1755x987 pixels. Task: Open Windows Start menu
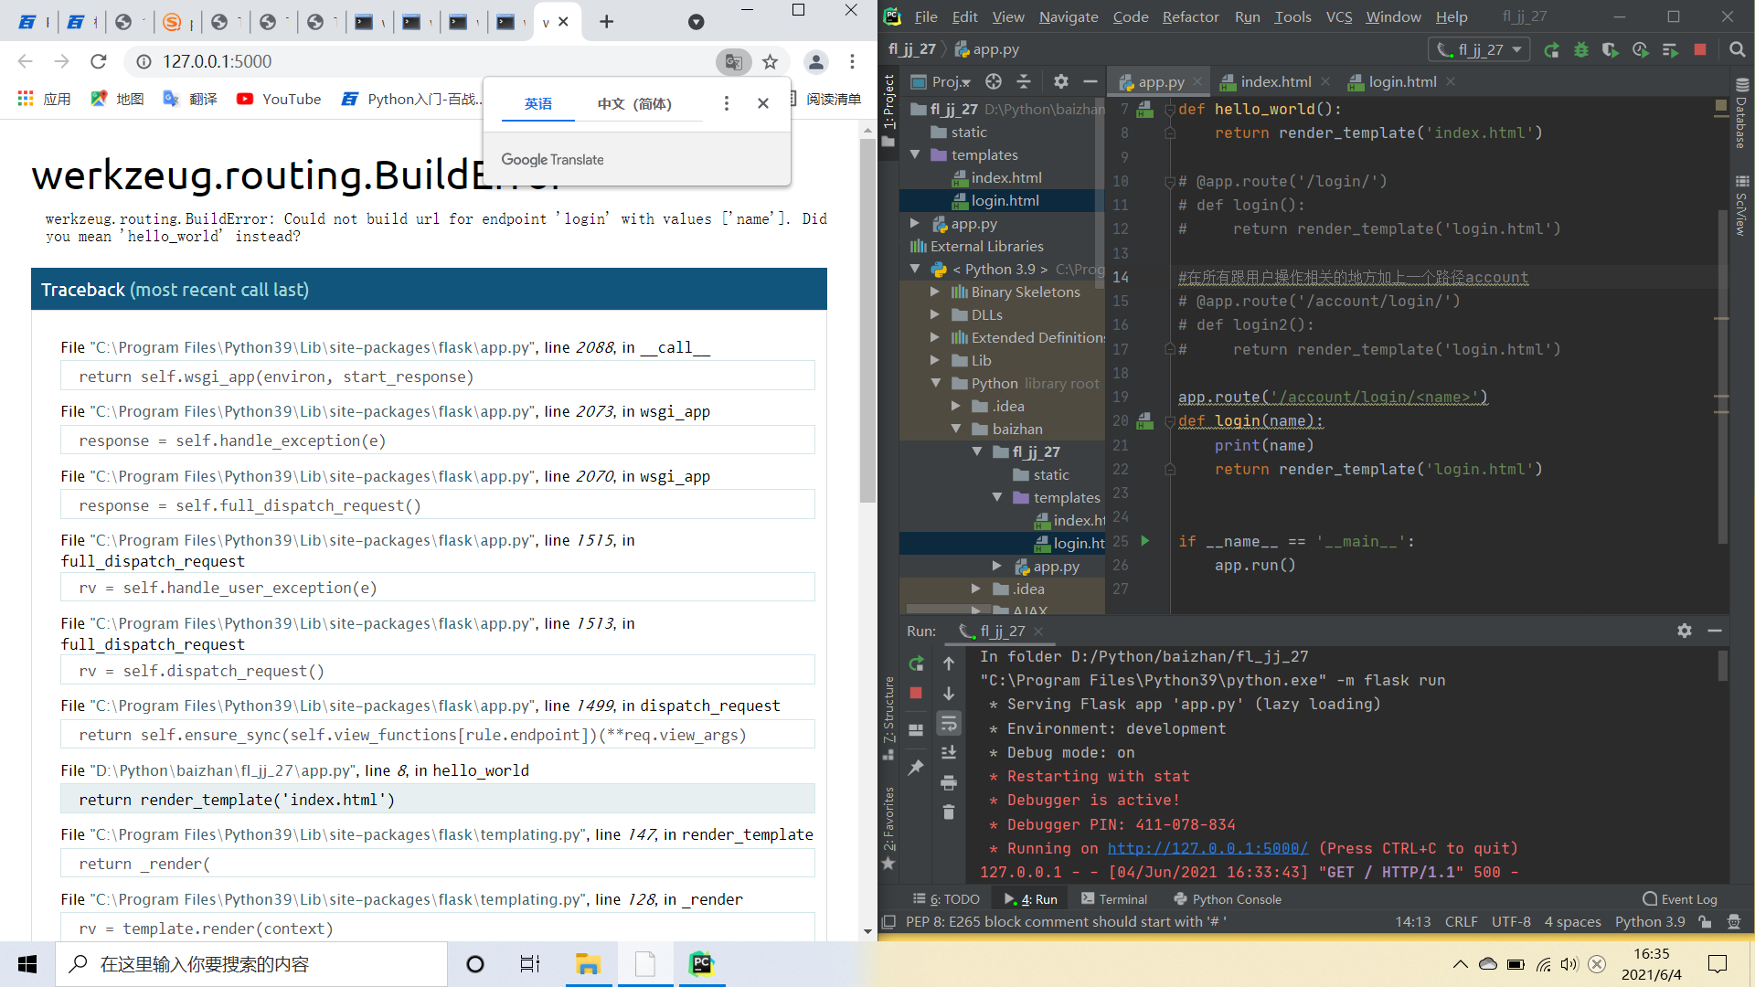(x=27, y=964)
